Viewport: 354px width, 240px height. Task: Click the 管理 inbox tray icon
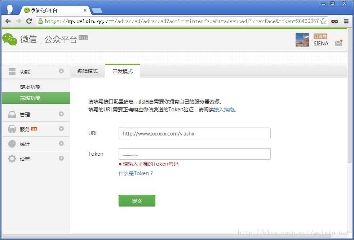12,115
